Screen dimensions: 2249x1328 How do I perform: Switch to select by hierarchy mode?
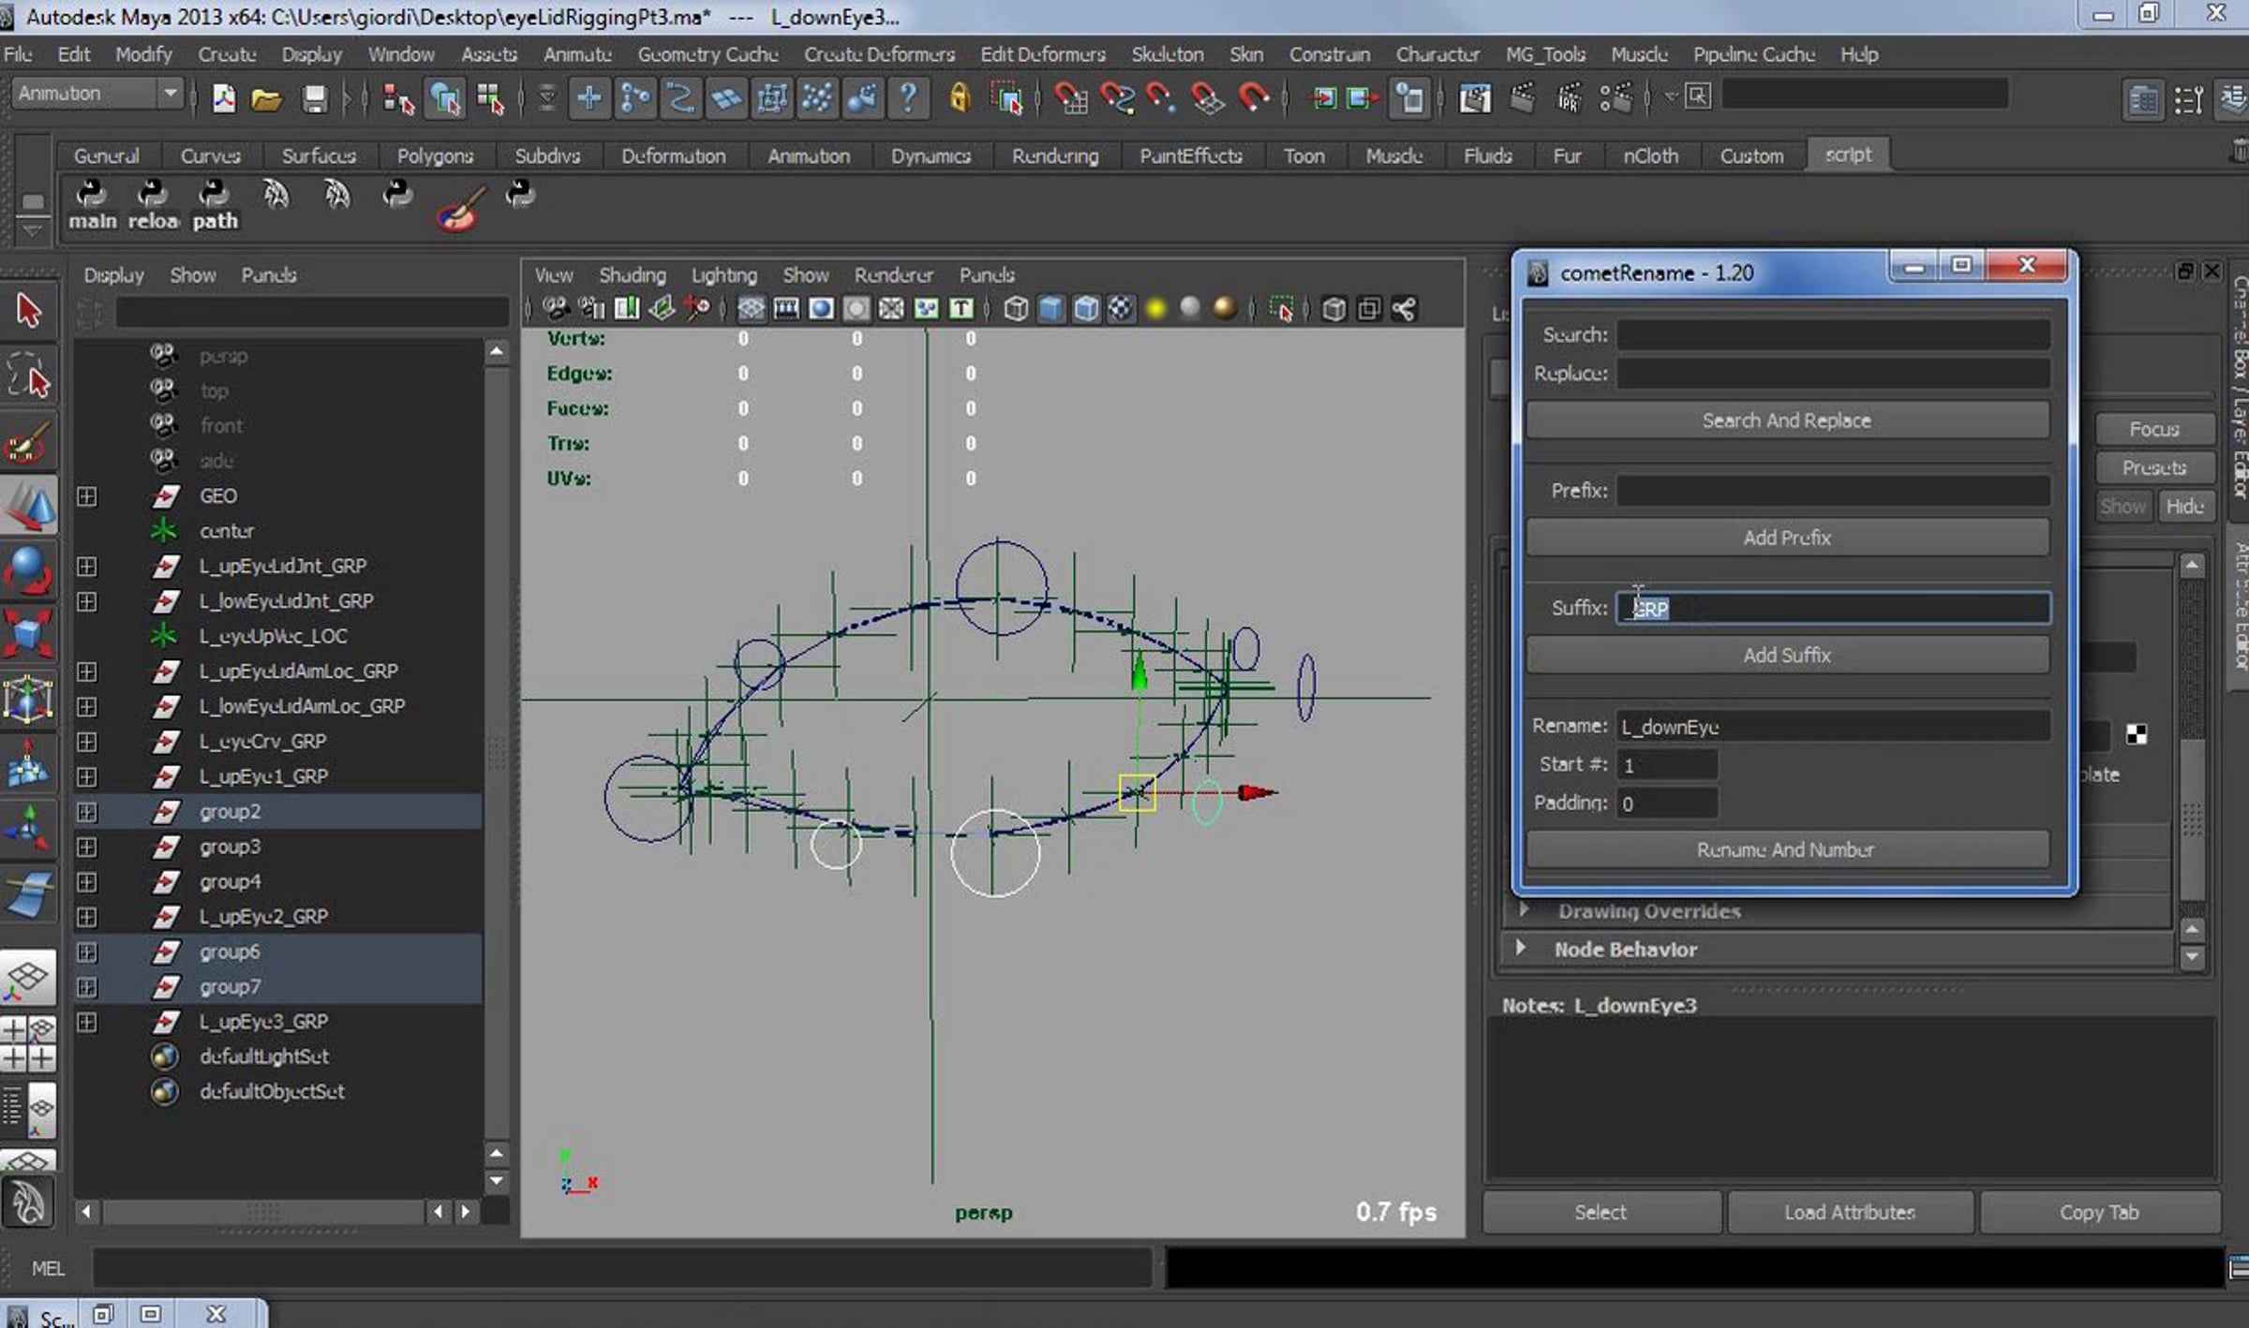click(398, 97)
